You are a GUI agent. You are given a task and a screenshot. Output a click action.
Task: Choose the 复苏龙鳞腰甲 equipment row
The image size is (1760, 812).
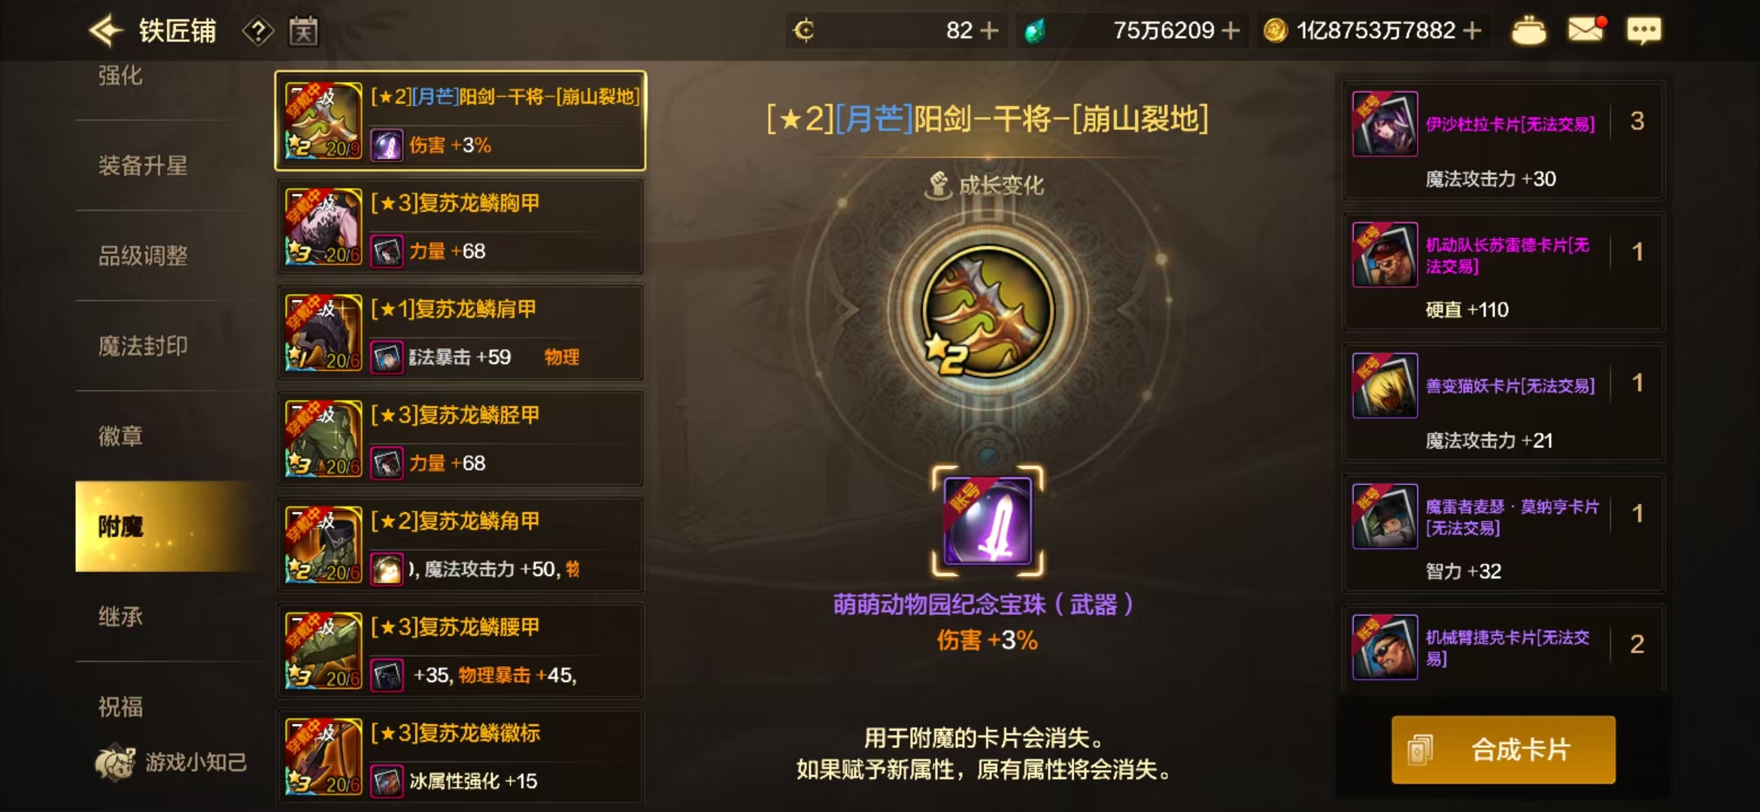coord(460,651)
